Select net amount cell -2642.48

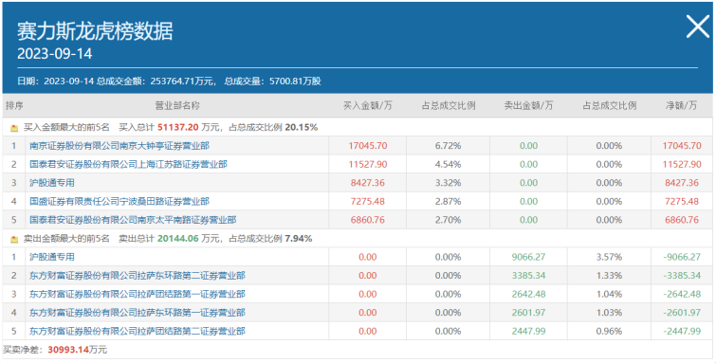682,294
